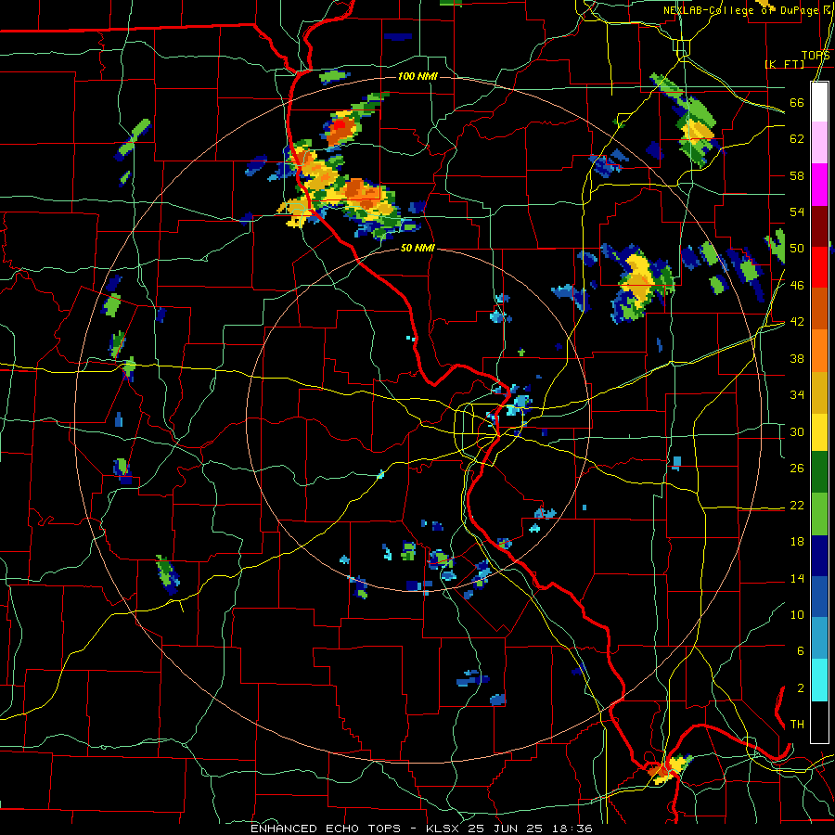The image size is (835, 835).
Task: Pick the dark orange legend swatch
Action: coord(819,309)
